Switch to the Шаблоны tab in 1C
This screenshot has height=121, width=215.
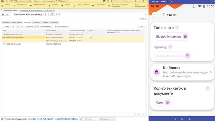37,23
